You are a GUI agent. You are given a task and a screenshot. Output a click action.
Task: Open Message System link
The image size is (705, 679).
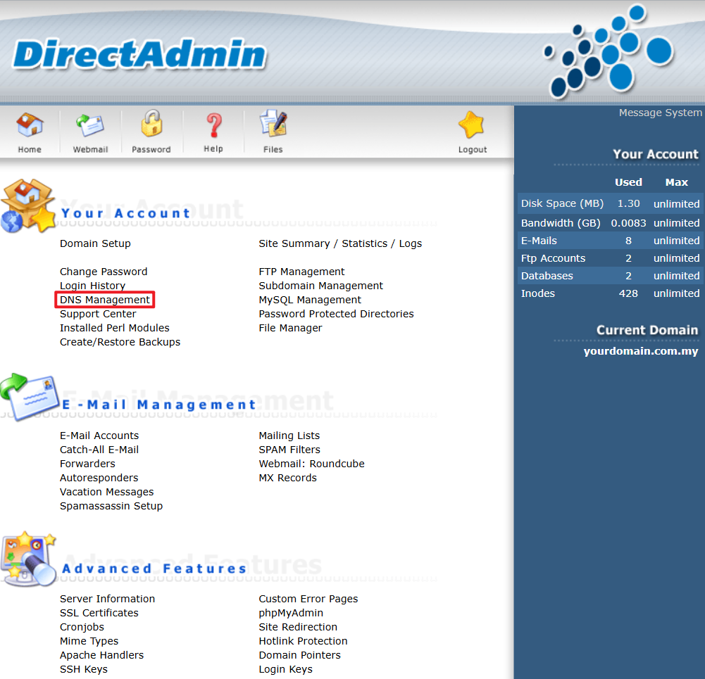pos(660,113)
